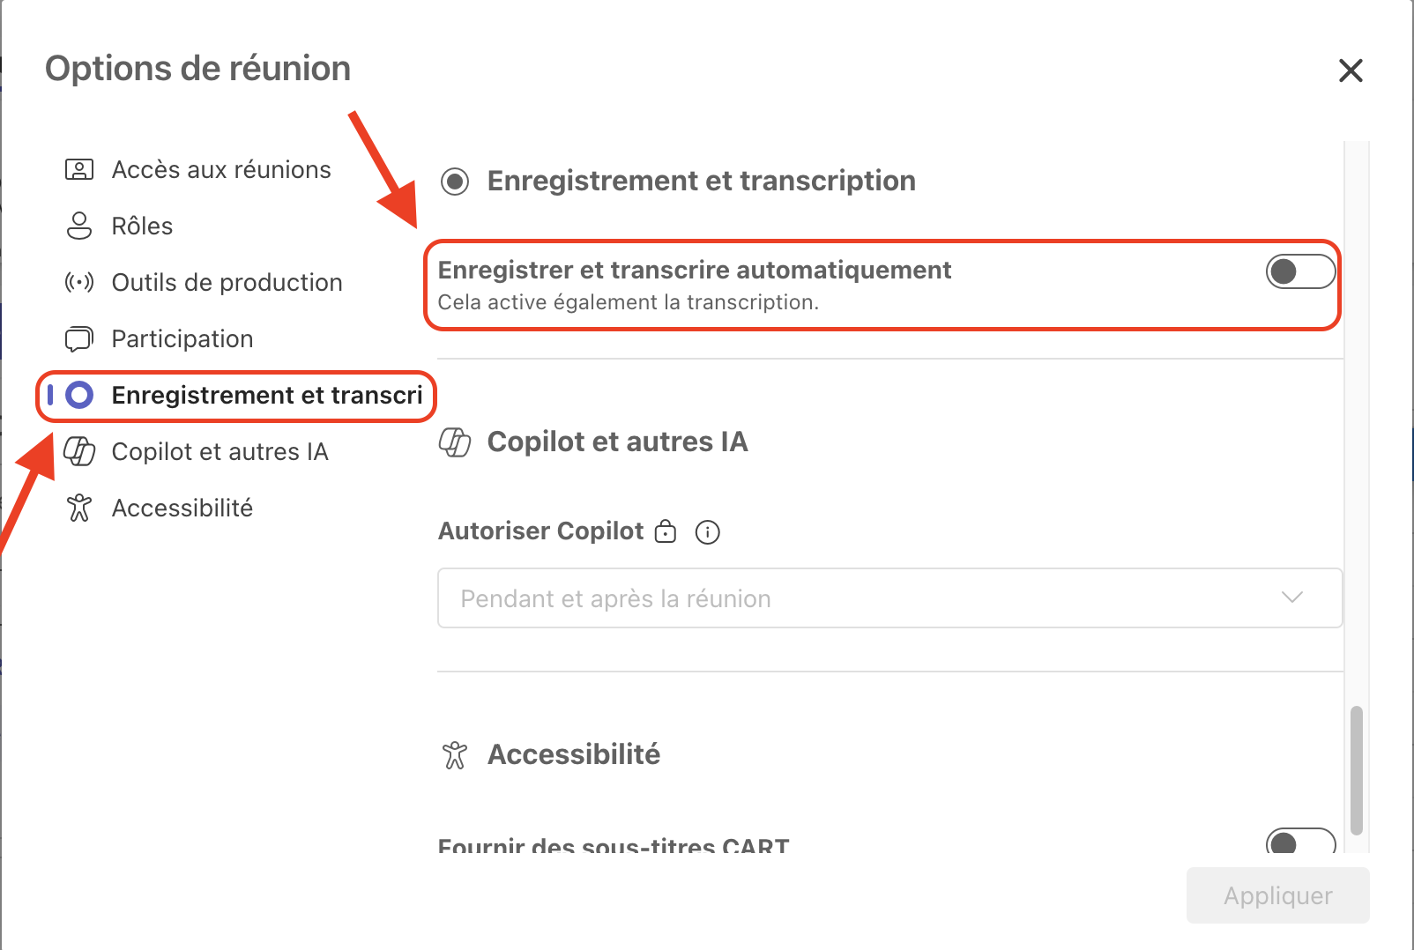Click the Rôles person icon

79,226
